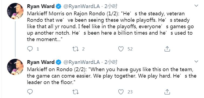Open Ryan Ward's profile from first tweet name
The height and width of the screenshot is (98, 204).
tap(41, 6)
